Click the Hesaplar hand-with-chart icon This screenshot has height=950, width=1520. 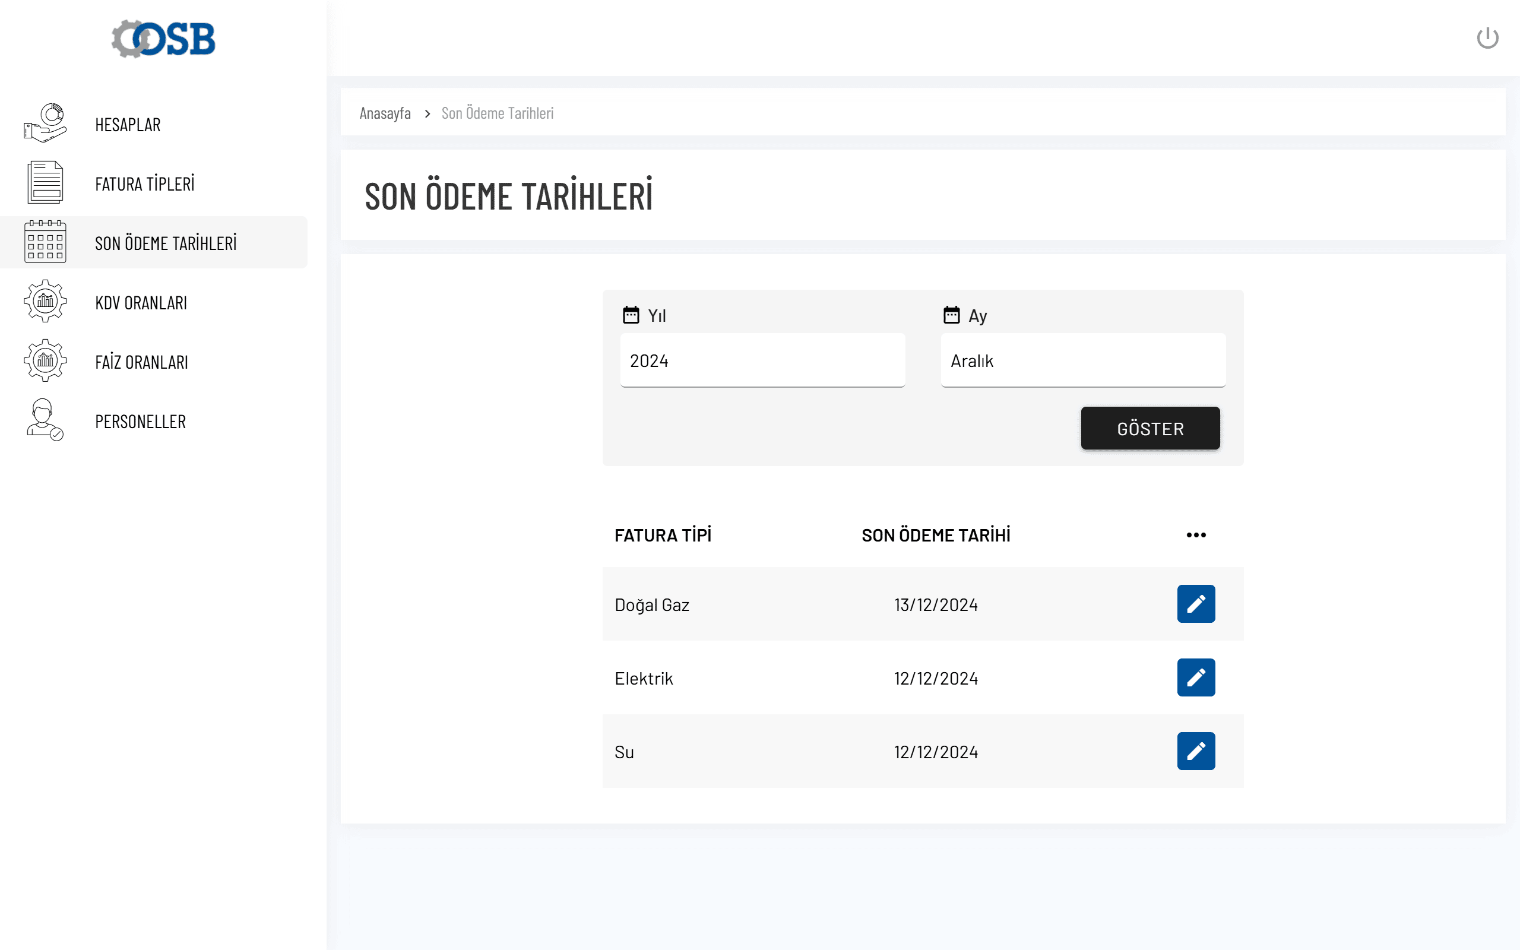(45, 123)
